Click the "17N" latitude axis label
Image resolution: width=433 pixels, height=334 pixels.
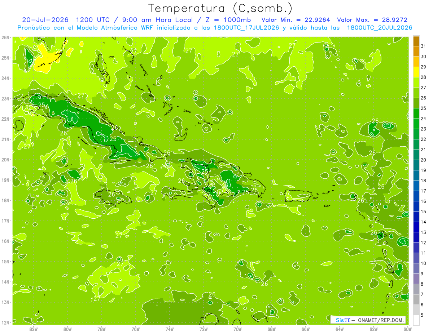pos(5,221)
